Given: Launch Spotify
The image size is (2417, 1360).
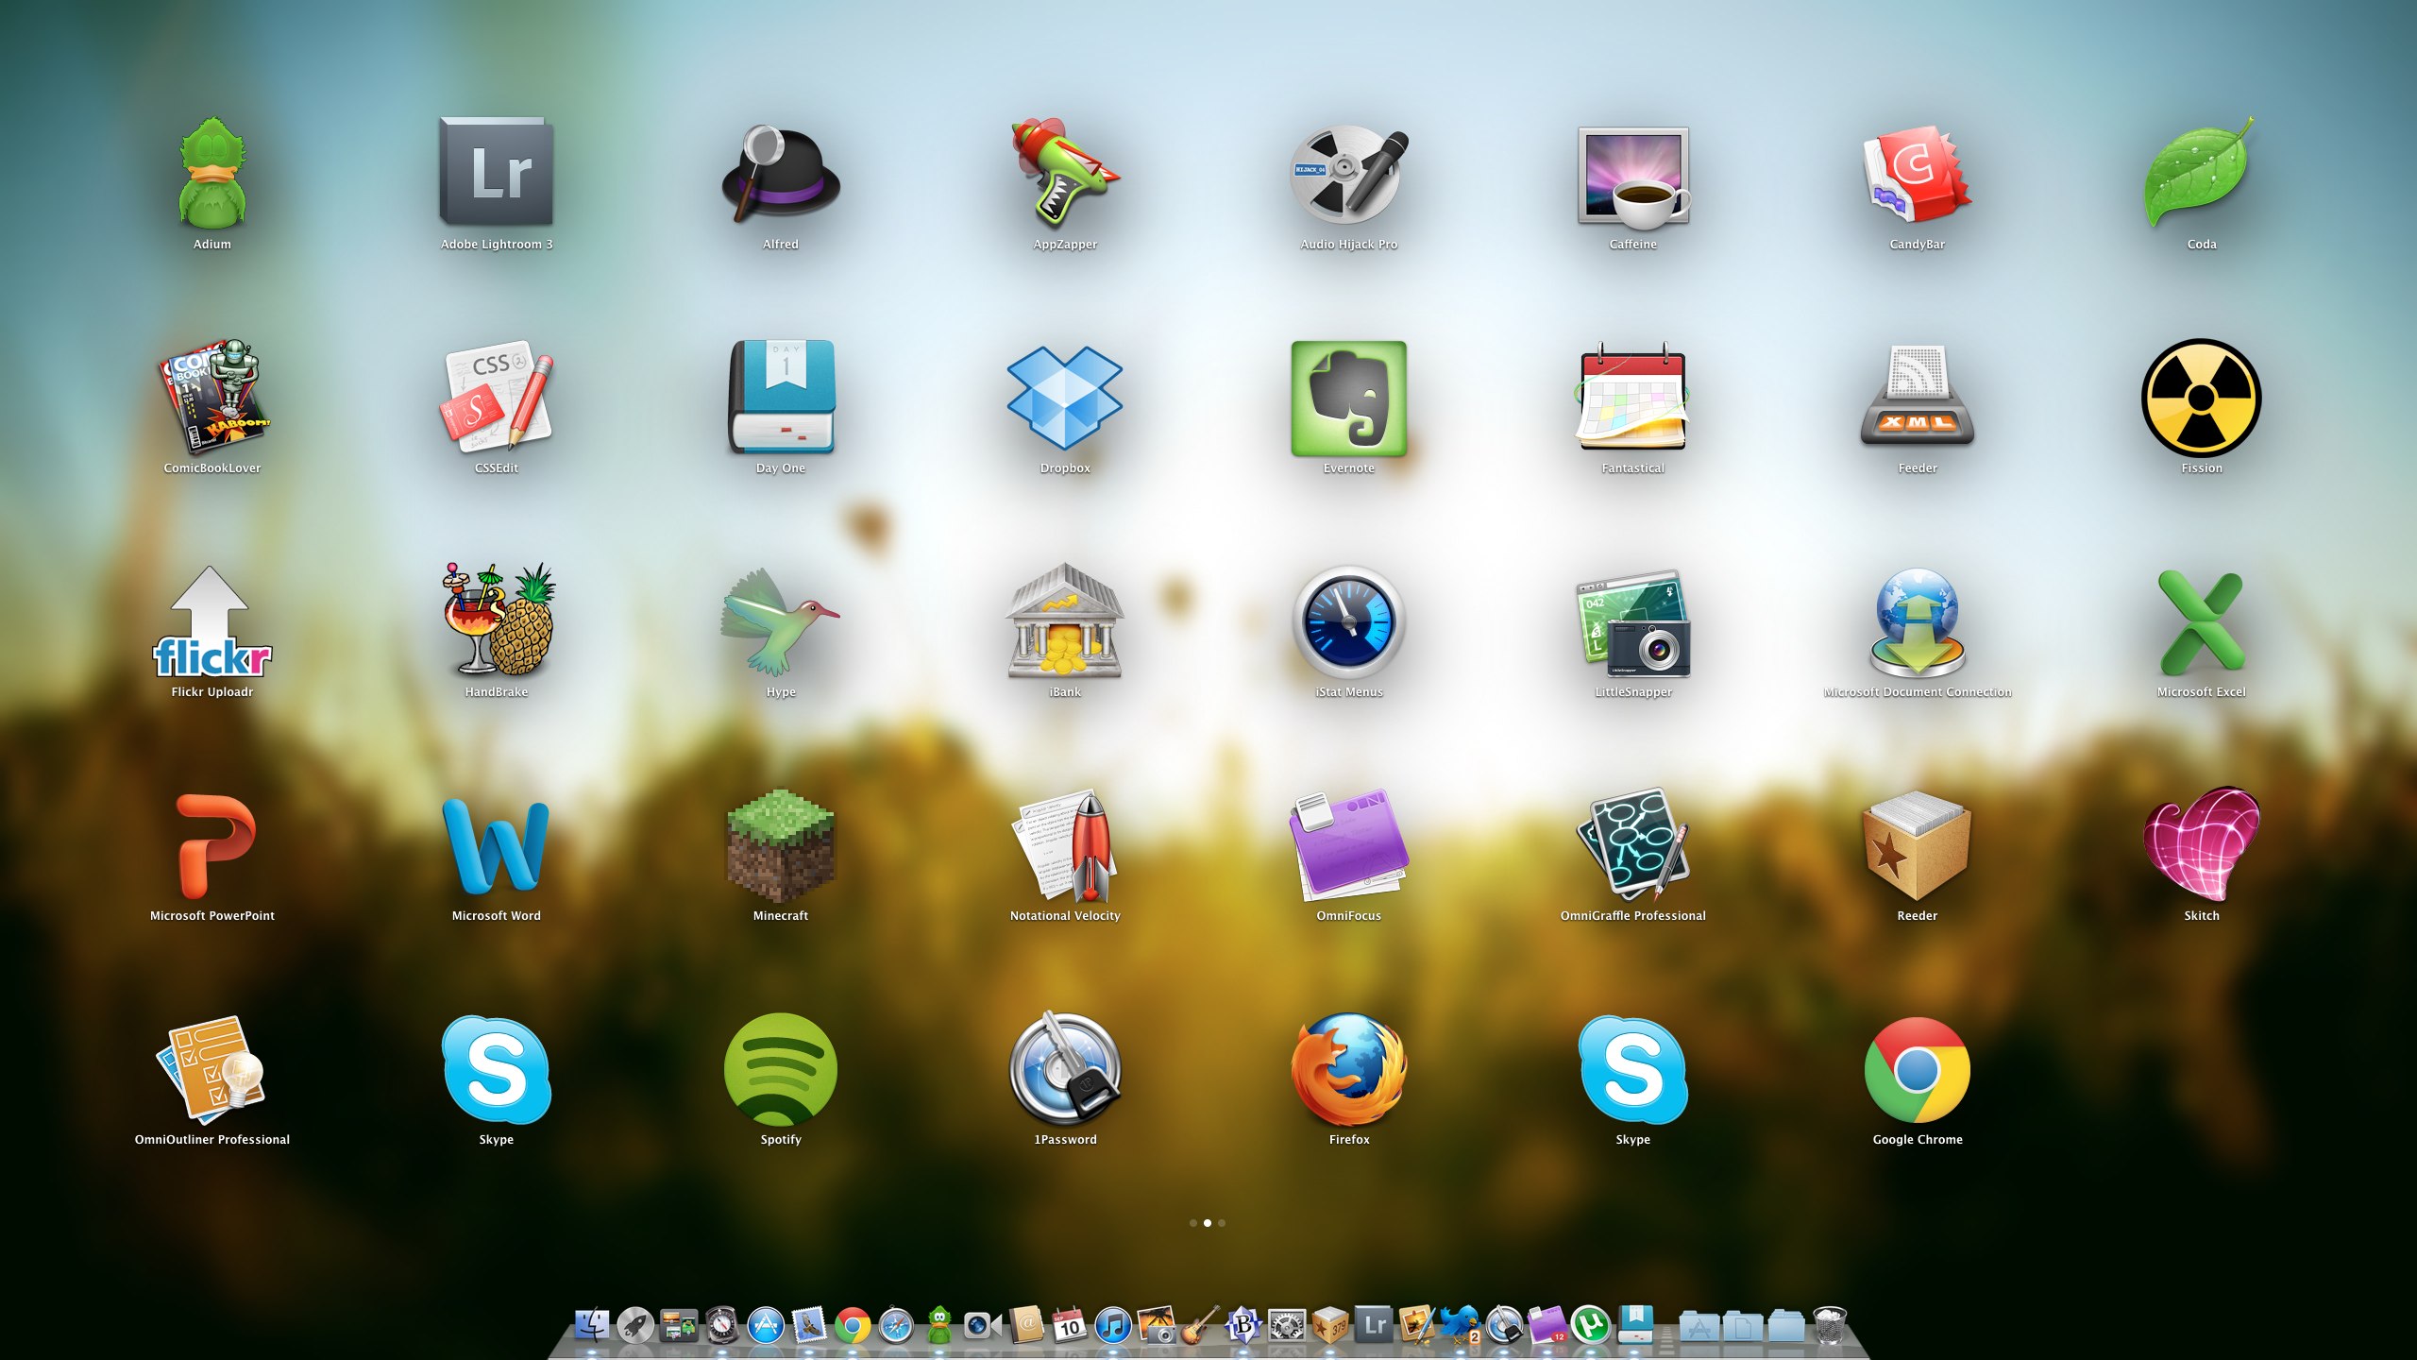Looking at the screenshot, I should [781, 1069].
